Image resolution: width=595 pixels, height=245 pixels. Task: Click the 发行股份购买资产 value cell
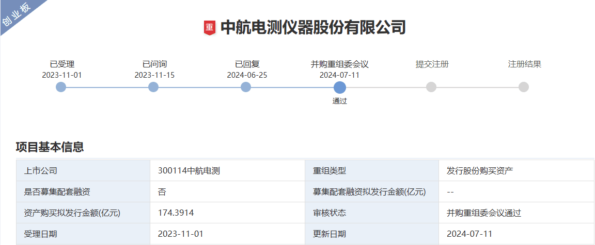516,170
